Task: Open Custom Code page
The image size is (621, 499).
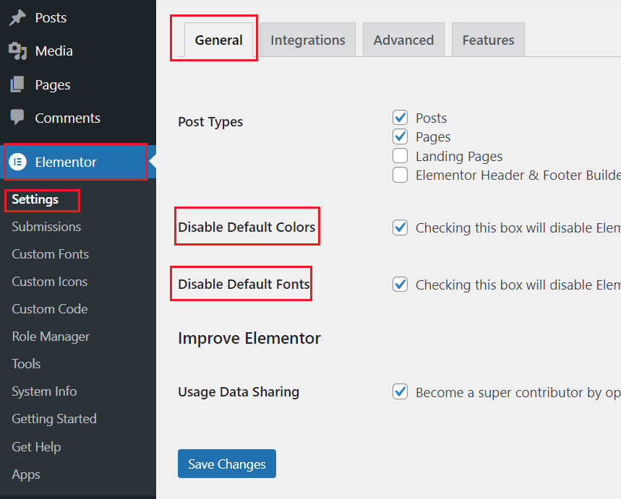Action: tap(49, 308)
